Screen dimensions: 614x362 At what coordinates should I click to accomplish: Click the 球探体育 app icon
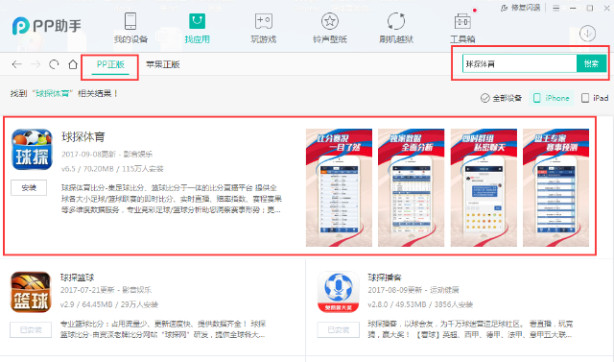(32, 149)
